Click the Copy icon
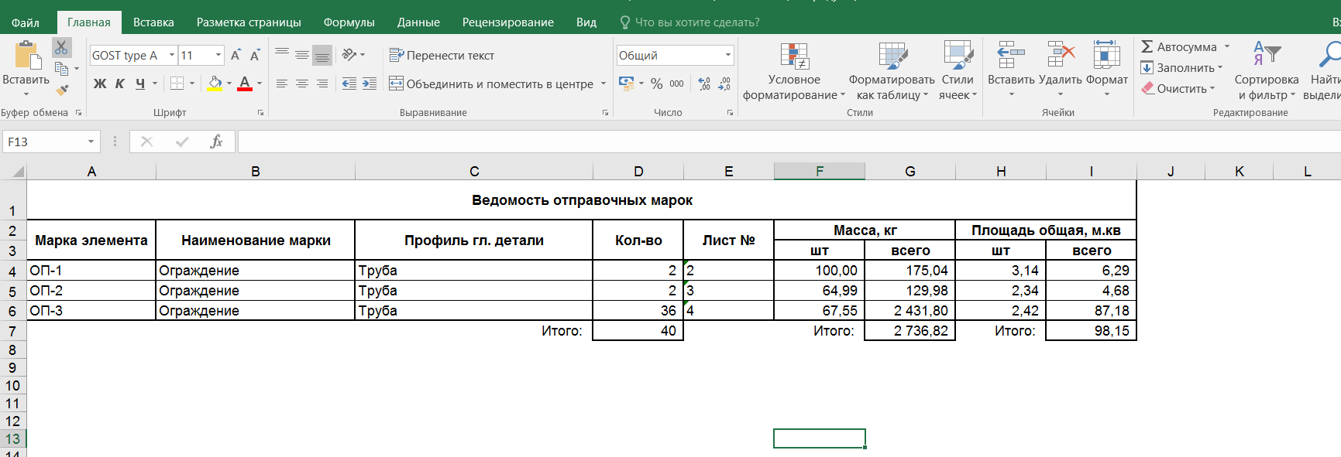Viewport: 1341px width, 457px height. [61, 69]
